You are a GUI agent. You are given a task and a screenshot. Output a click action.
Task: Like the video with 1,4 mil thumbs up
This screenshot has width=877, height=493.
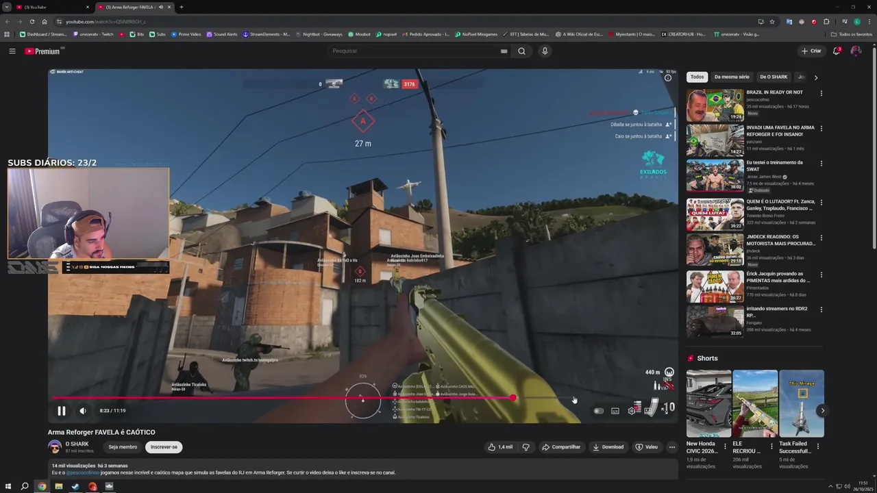click(x=500, y=447)
